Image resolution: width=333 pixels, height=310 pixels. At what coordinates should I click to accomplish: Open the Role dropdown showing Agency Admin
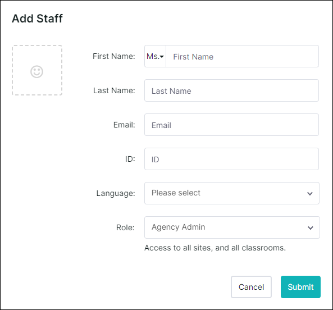(x=232, y=227)
